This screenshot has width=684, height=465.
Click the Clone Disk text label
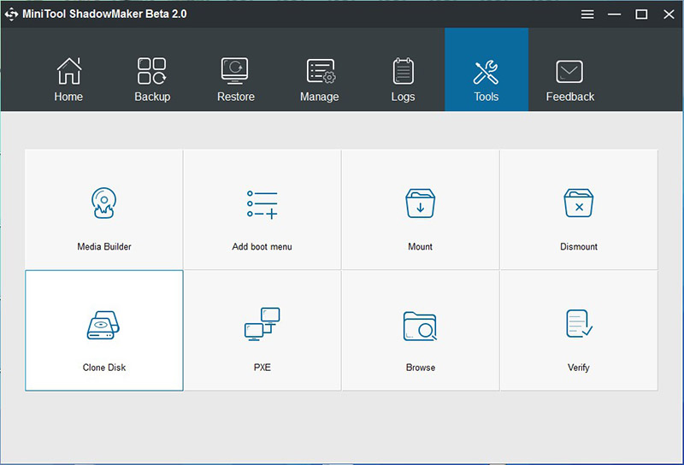[104, 368]
